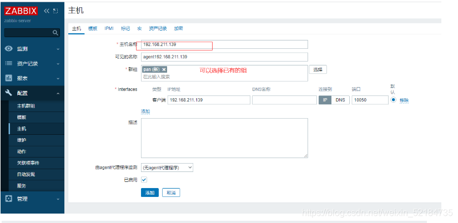
Task: Collapse the 配置 menu chevron
Action: pos(58,93)
